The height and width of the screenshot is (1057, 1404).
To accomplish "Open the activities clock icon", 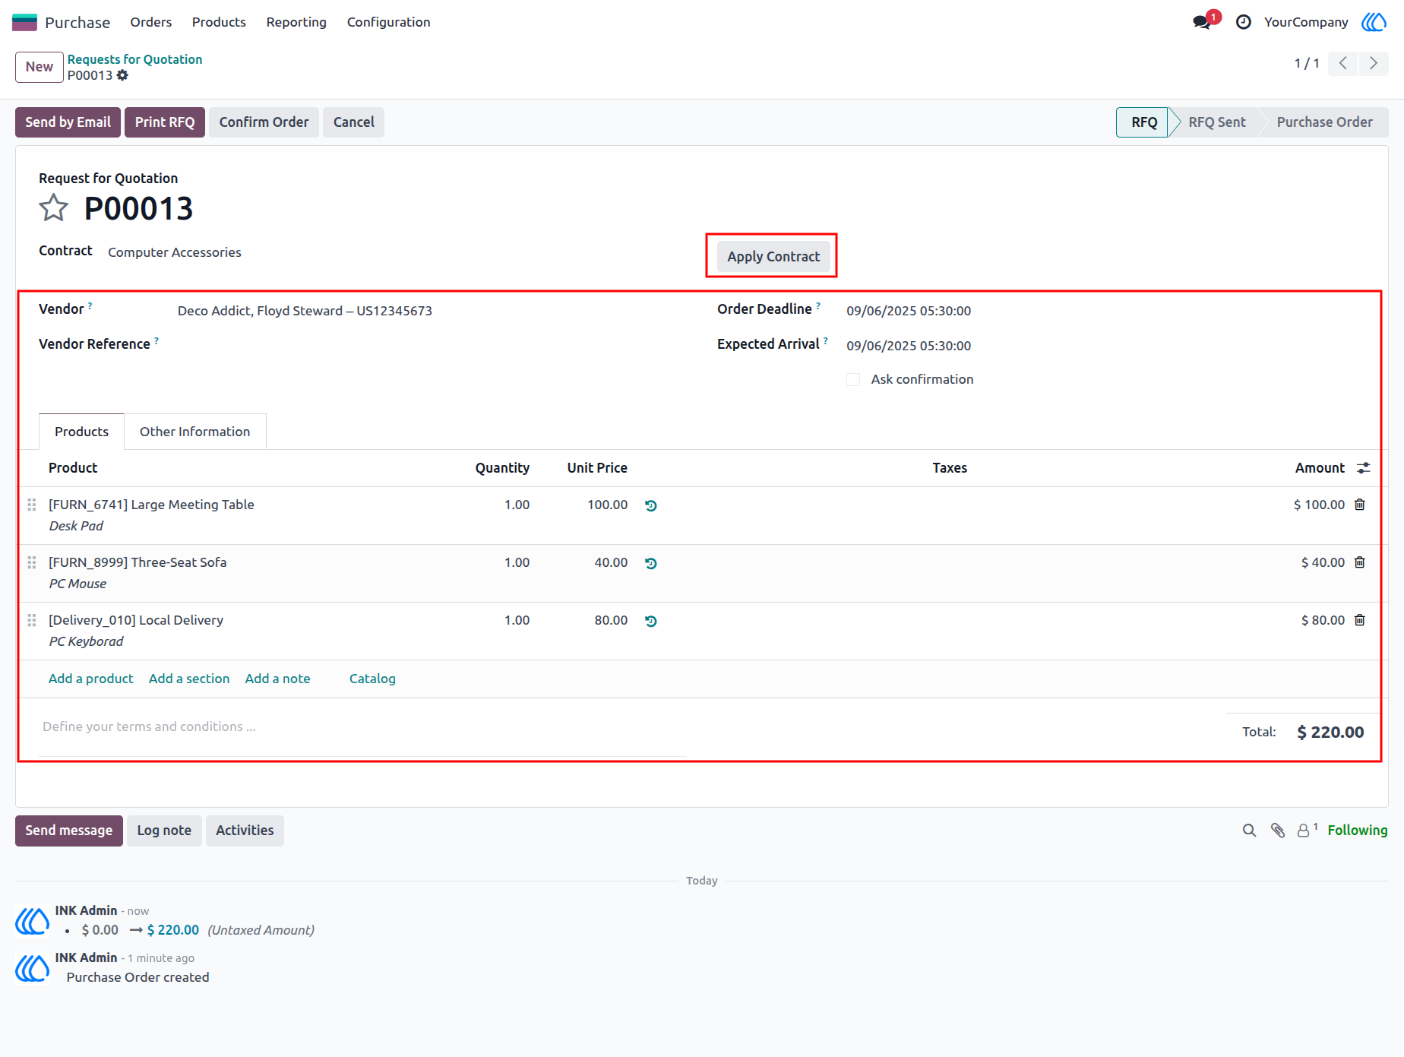I will tap(1244, 22).
